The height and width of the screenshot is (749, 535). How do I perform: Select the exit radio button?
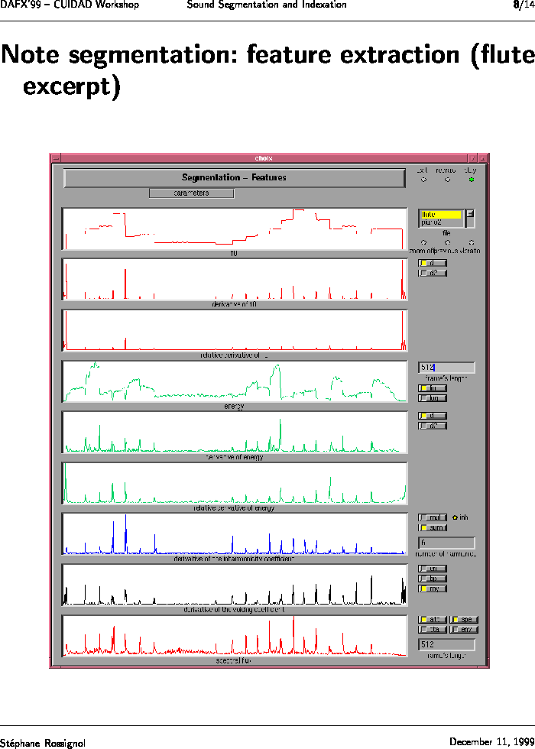coord(423,180)
